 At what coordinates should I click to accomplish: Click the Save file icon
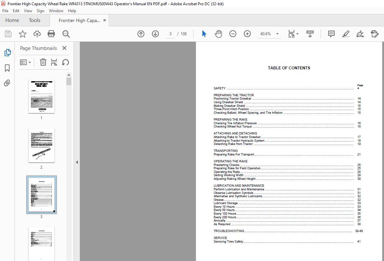point(8,34)
